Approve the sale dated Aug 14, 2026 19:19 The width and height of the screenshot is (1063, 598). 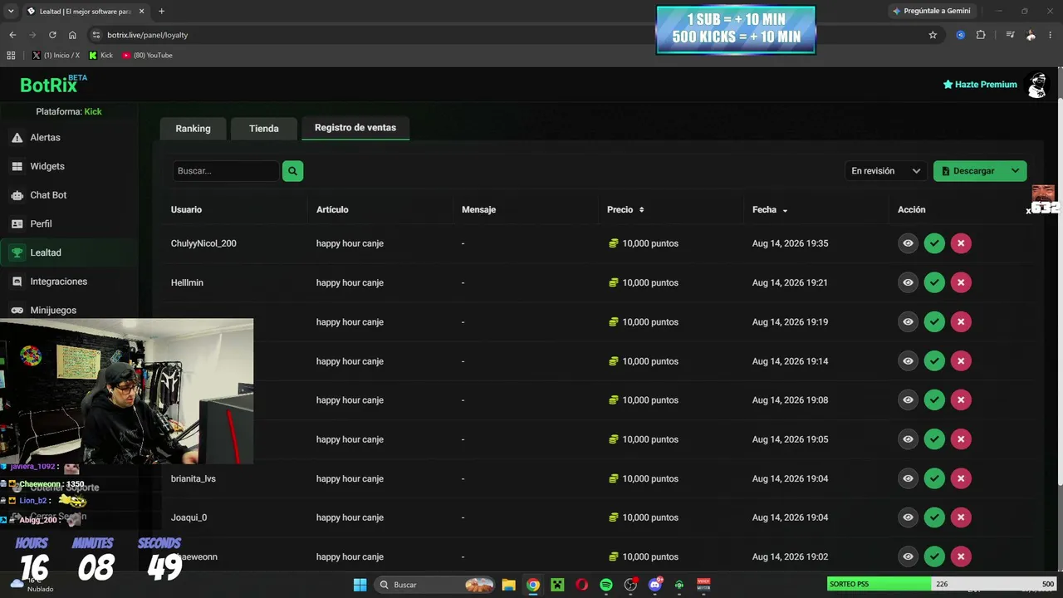coord(934,321)
